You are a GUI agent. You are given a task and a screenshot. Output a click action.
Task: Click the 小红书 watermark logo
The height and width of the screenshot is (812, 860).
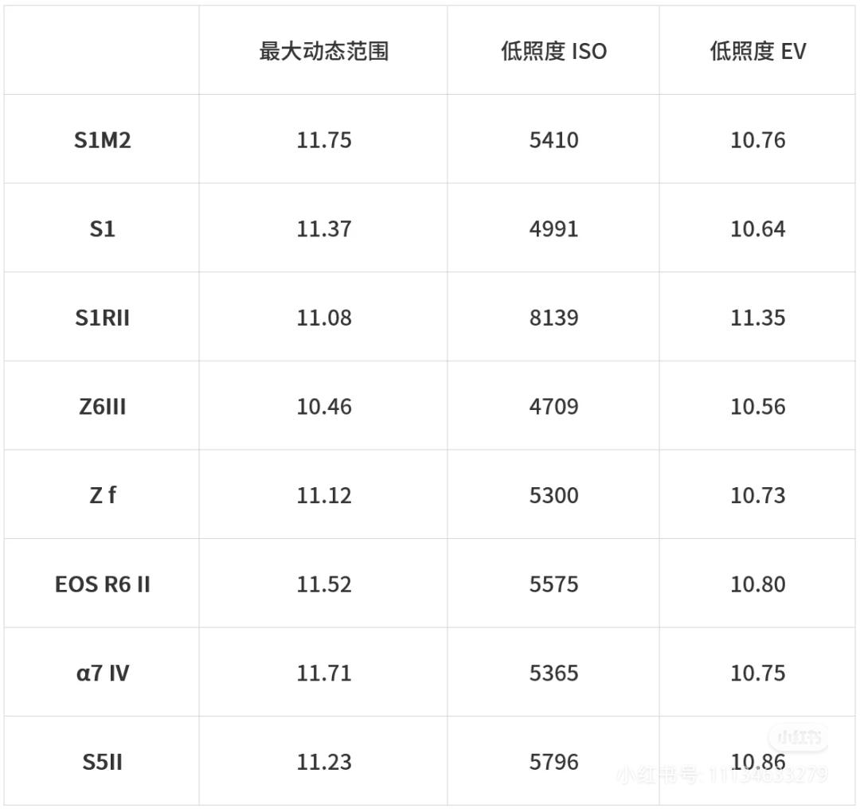pos(797,737)
